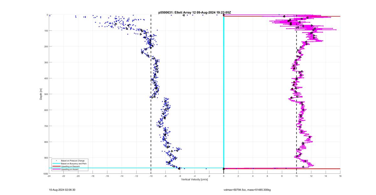Click the '-8' velocity tick label
The height and width of the screenshot is (195, 376).
[165, 176]
